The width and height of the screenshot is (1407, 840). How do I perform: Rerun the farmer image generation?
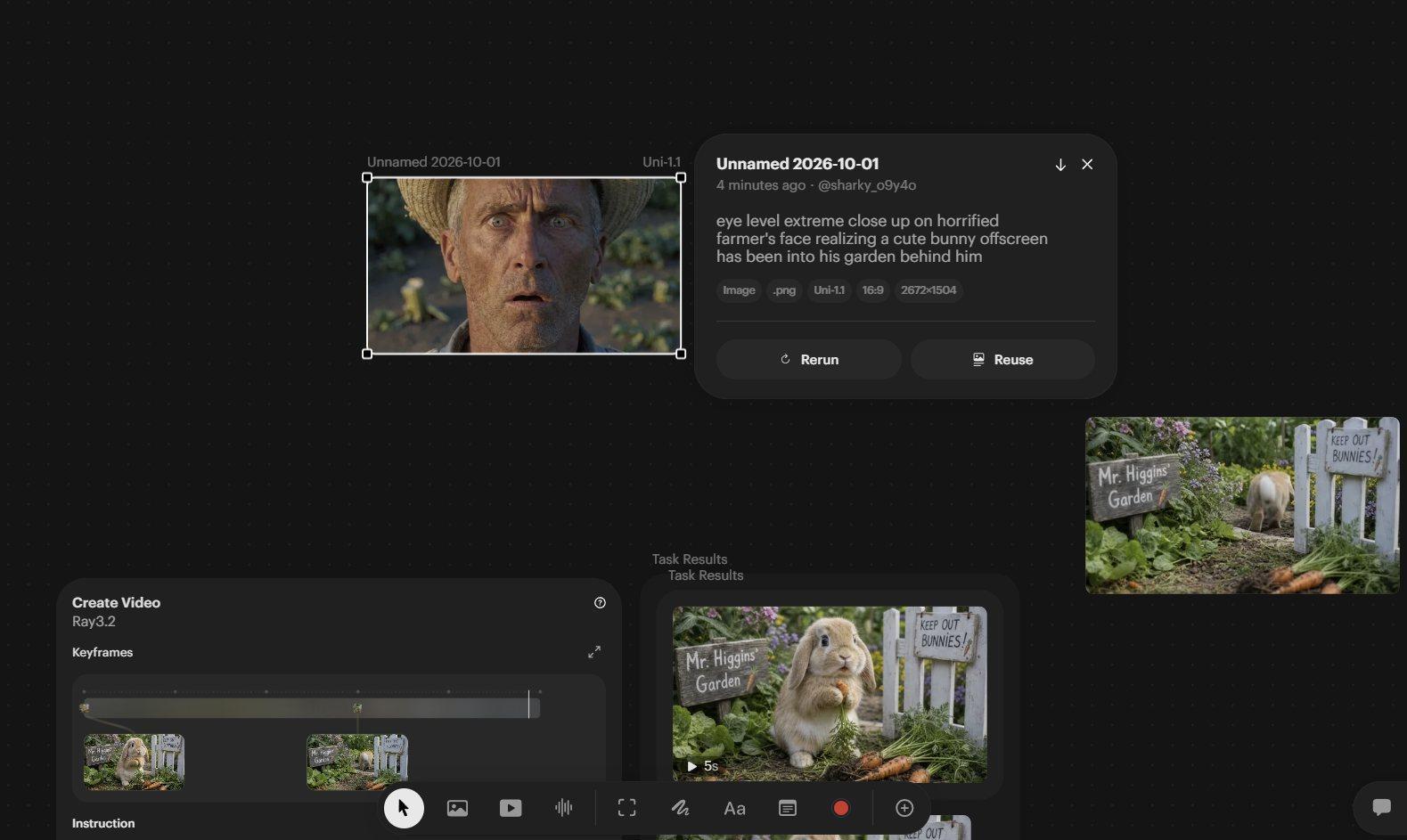coord(809,360)
